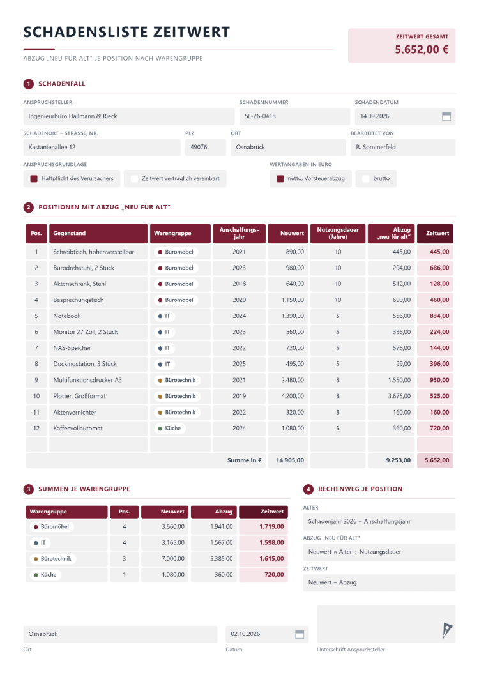Edit the street field Kastanienallee 12
Viewport: 479px width, 677px height.
pos(102,148)
